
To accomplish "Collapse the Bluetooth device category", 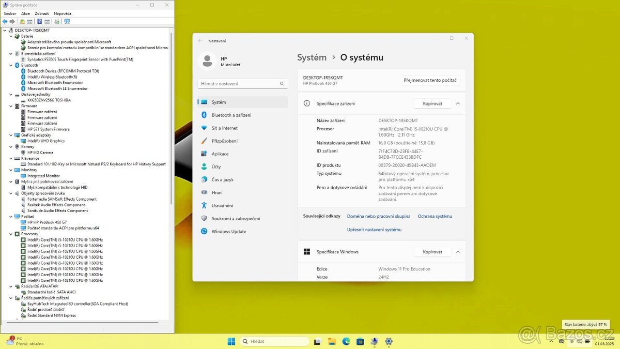I will pos(11,65).
